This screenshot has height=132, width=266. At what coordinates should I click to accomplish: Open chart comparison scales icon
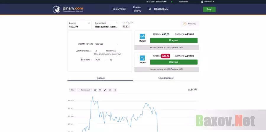(x=100, y=90)
